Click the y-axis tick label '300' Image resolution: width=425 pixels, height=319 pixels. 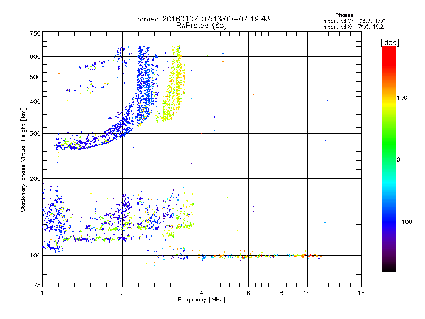pyautogui.click(x=36, y=133)
